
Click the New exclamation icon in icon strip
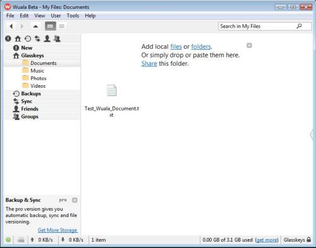(8, 38)
